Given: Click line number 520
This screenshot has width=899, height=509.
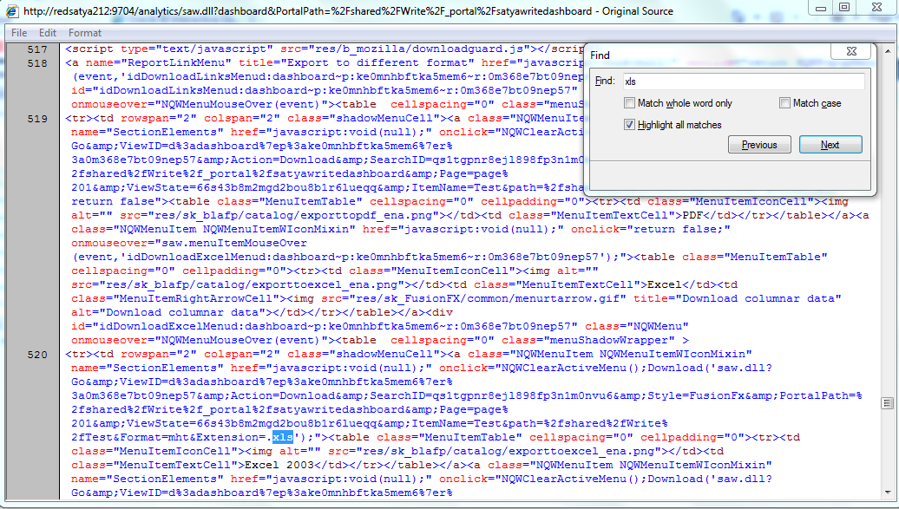Looking at the screenshot, I should pyautogui.click(x=37, y=355).
